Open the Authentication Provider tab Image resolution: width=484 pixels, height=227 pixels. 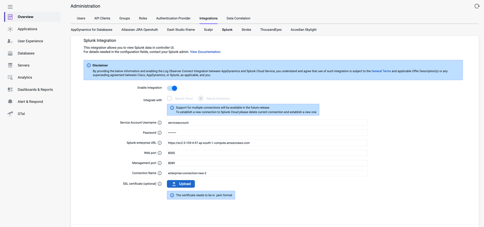click(173, 18)
